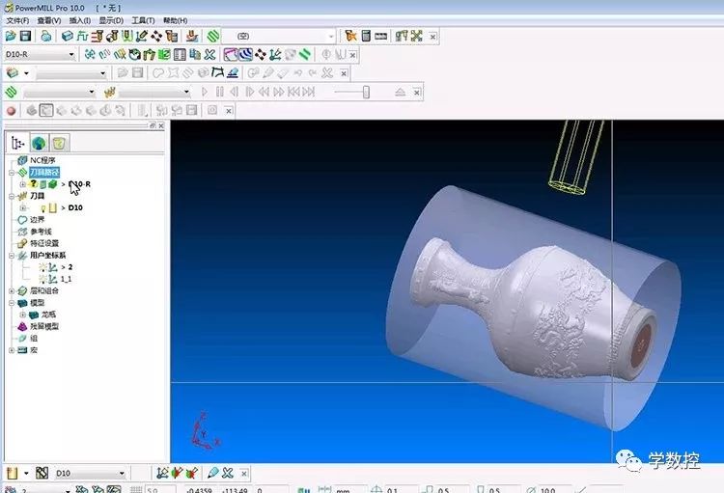Viewport: 724px width, 493px height.
Task: Click the simulation speed slider handle
Action: pos(365,92)
